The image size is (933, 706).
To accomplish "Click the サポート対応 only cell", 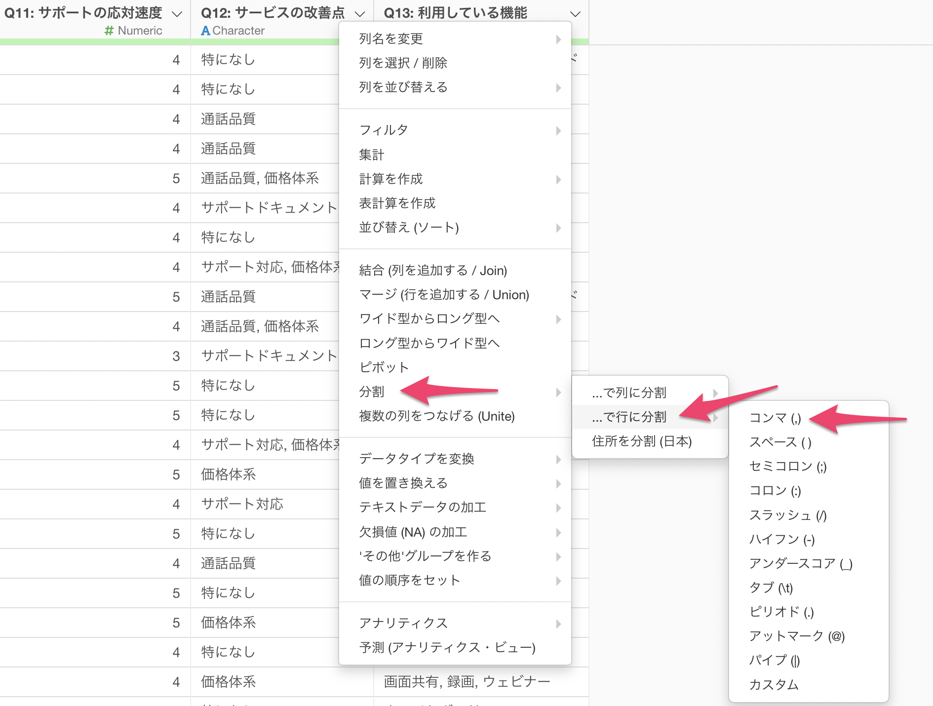I will (265, 504).
